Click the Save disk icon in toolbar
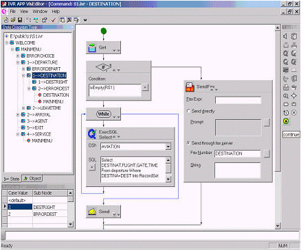The image size is (301, 250). [20, 20]
